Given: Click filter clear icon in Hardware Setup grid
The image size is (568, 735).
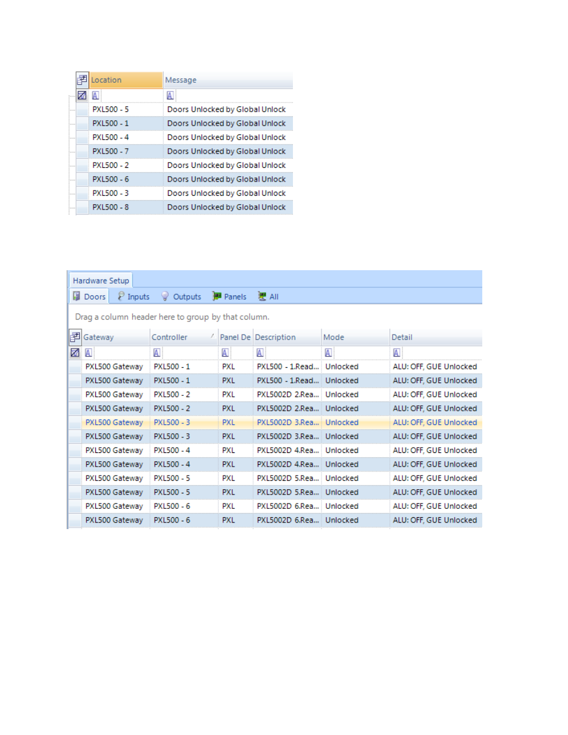Looking at the screenshot, I should 75,352.
